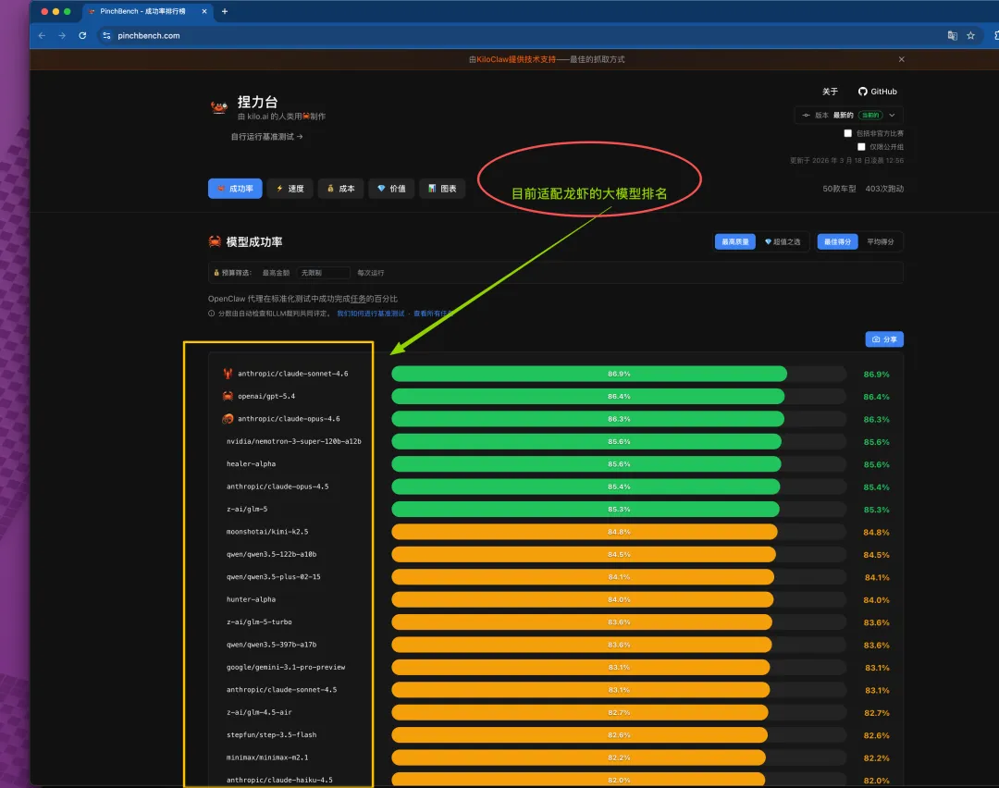
Task: Click the 捏力台 site title
Action: [257, 102]
